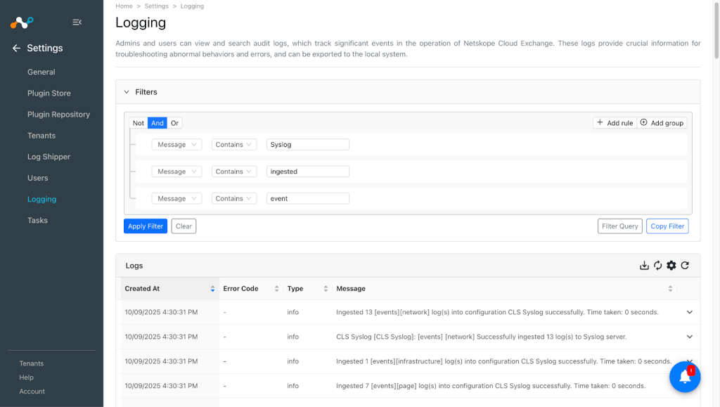Click Copy Filter button
This screenshot has width=720, height=407.
(x=667, y=226)
